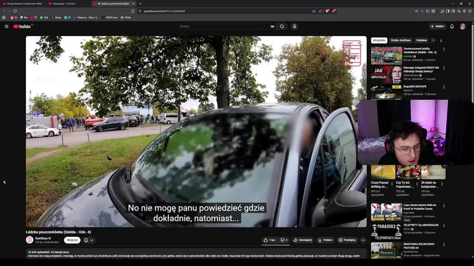The width and height of the screenshot is (474, 266).
Task: Open the notifications bell in YouTube header
Action: [x=452, y=27]
